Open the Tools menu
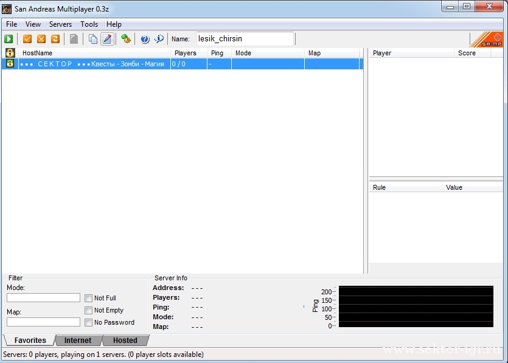 (x=89, y=24)
